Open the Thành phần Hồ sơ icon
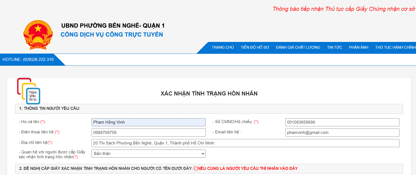 point(29,91)
